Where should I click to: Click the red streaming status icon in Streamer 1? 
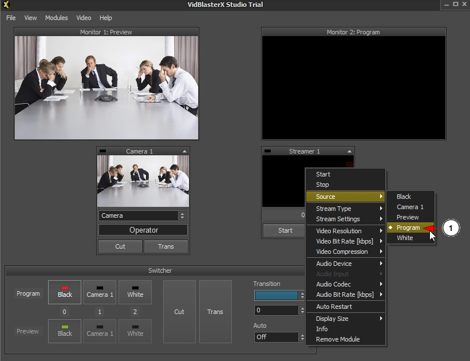pyautogui.click(x=349, y=164)
